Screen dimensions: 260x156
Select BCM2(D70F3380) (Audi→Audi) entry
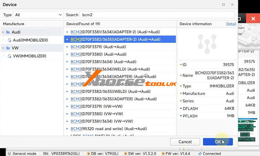[120, 54]
